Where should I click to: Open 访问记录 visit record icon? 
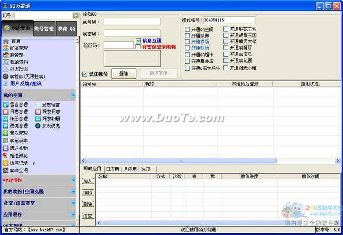click(x=6, y=163)
